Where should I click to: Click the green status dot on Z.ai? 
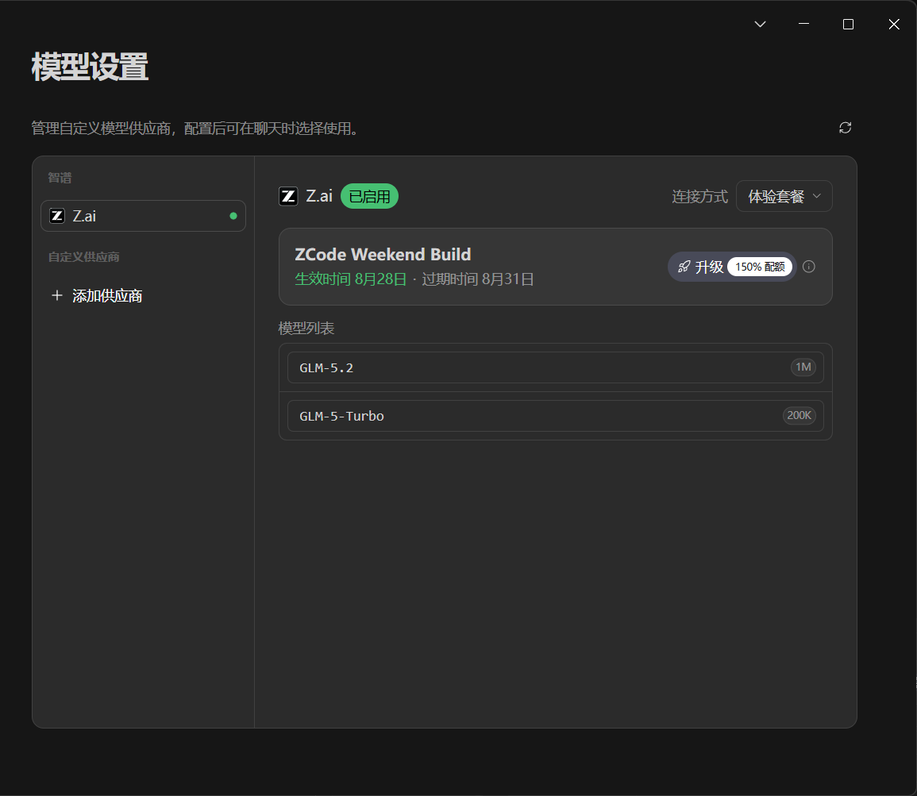[233, 216]
